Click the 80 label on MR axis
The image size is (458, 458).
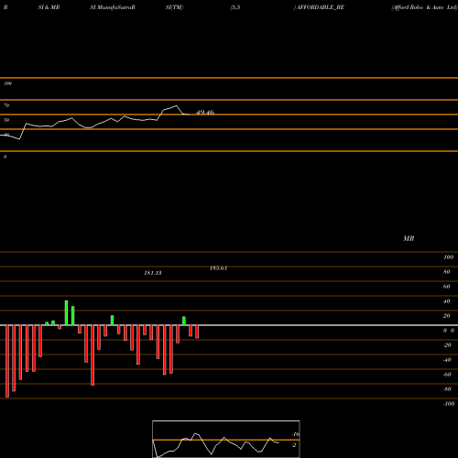(447, 272)
